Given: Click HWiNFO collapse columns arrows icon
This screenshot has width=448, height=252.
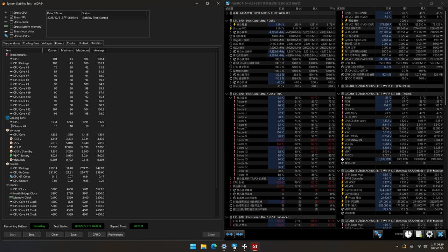Looking at the screenshot, I should [239, 234].
